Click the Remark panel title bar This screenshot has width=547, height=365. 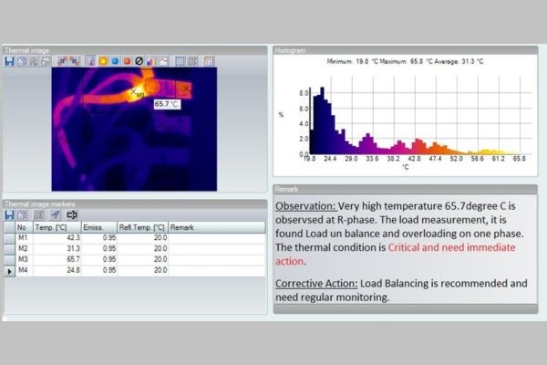coord(406,189)
